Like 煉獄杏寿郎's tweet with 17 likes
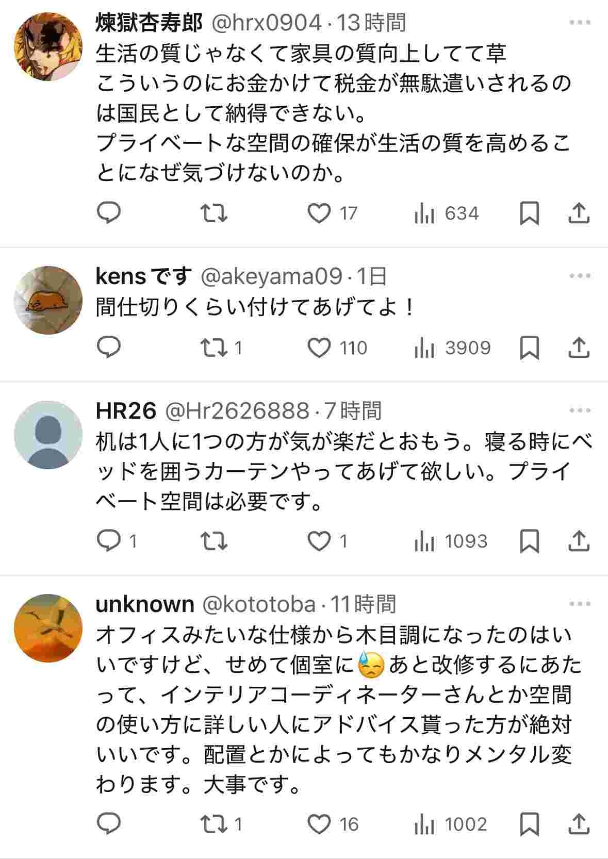 (319, 213)
